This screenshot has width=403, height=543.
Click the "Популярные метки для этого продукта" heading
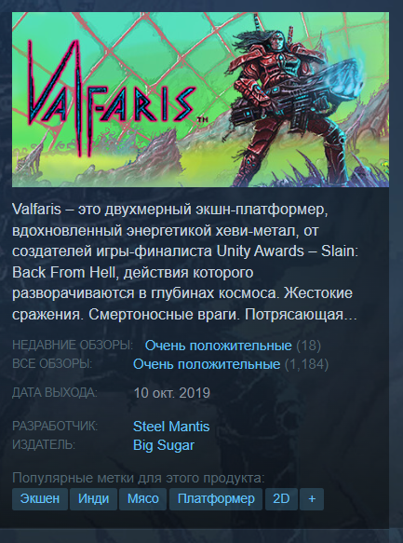[139, 478]
